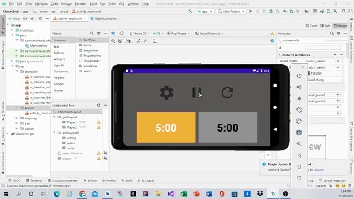Viewport: 354px width, 199px height.
Task: Collapse the gridLayout2 tree node
Action: tap(54, 133)
